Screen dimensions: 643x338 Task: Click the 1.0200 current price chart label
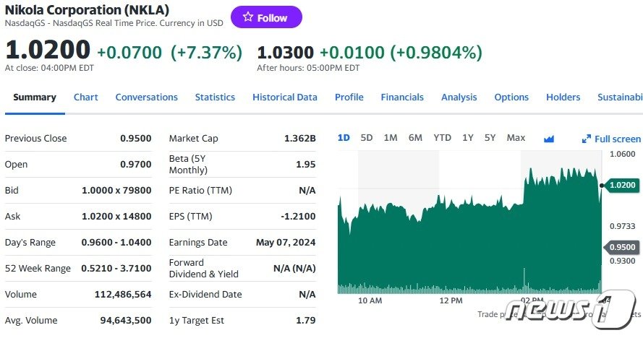[622, 185]
